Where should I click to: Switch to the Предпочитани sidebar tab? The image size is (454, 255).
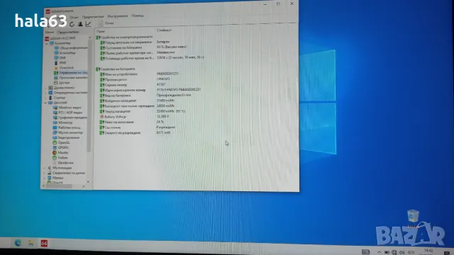click(68, 32)
